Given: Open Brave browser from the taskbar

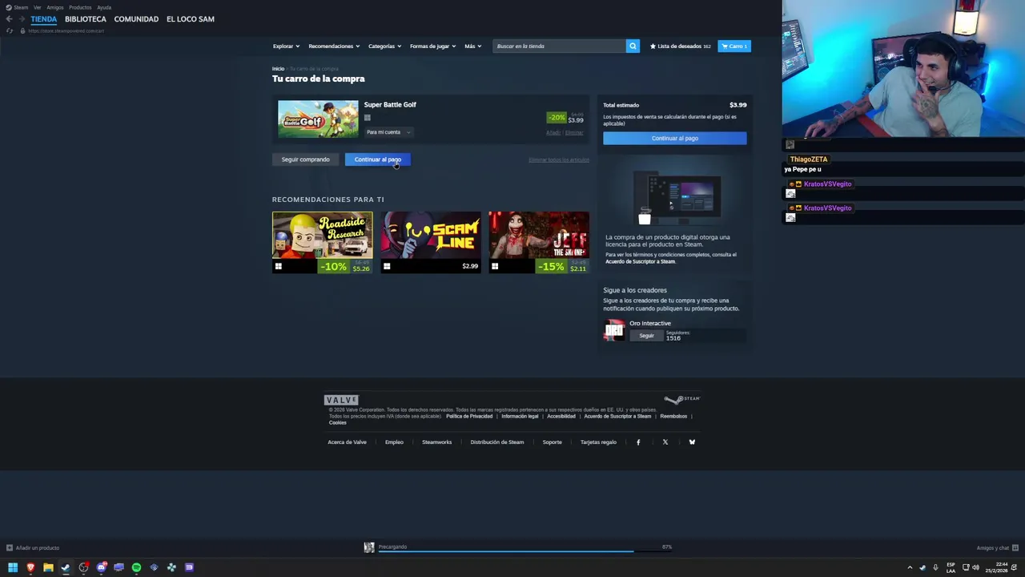Looking at the screenshot, I should 30,567.
